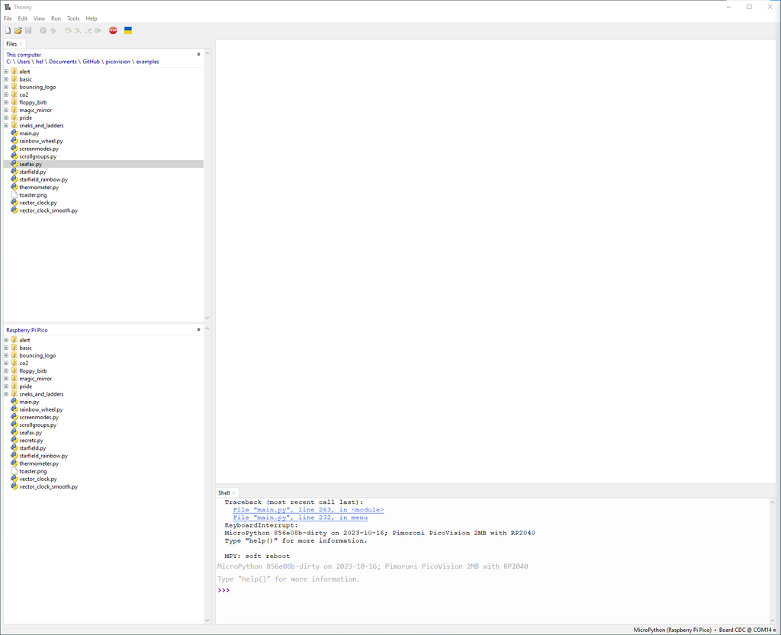This screenshot has height=635, width=781.
Task: Expand the bouncing_logo folder under This computer
Action: (x=6, y=86)
